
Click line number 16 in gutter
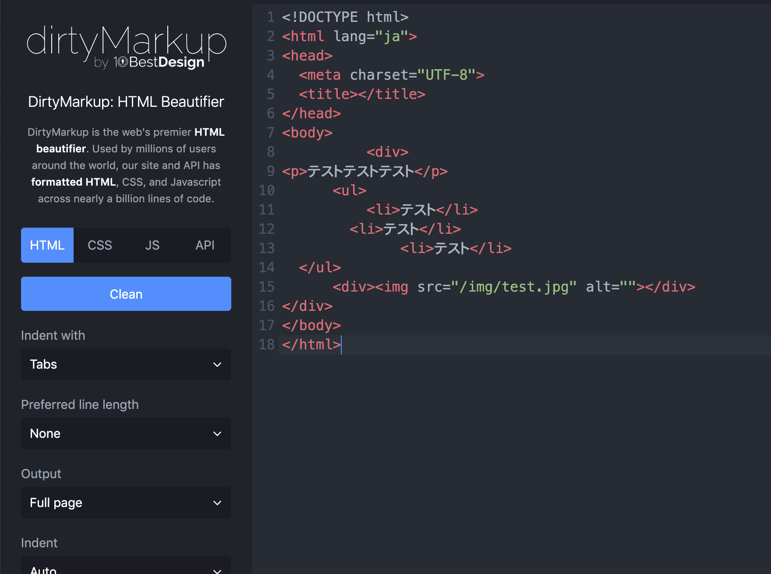point(267,306)
